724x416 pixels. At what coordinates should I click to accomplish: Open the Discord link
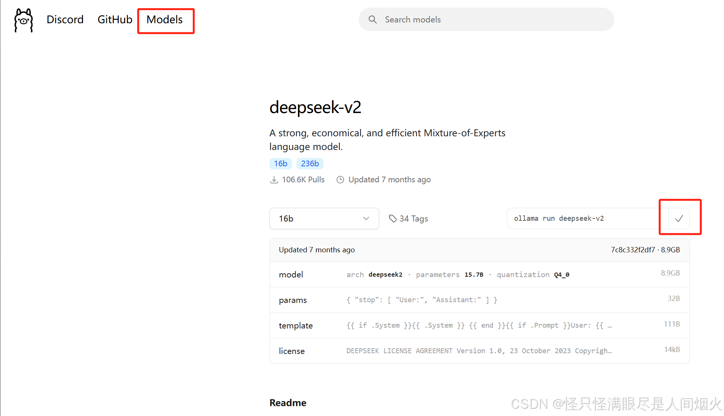click(x=65, y=19)
